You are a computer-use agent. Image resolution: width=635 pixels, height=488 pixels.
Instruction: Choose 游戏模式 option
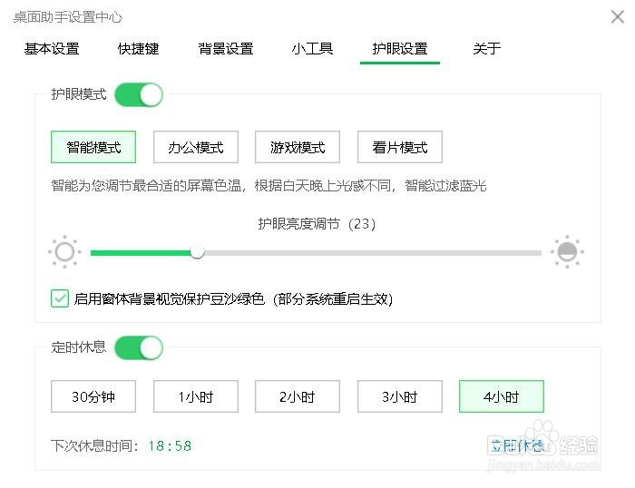point(298,147)
